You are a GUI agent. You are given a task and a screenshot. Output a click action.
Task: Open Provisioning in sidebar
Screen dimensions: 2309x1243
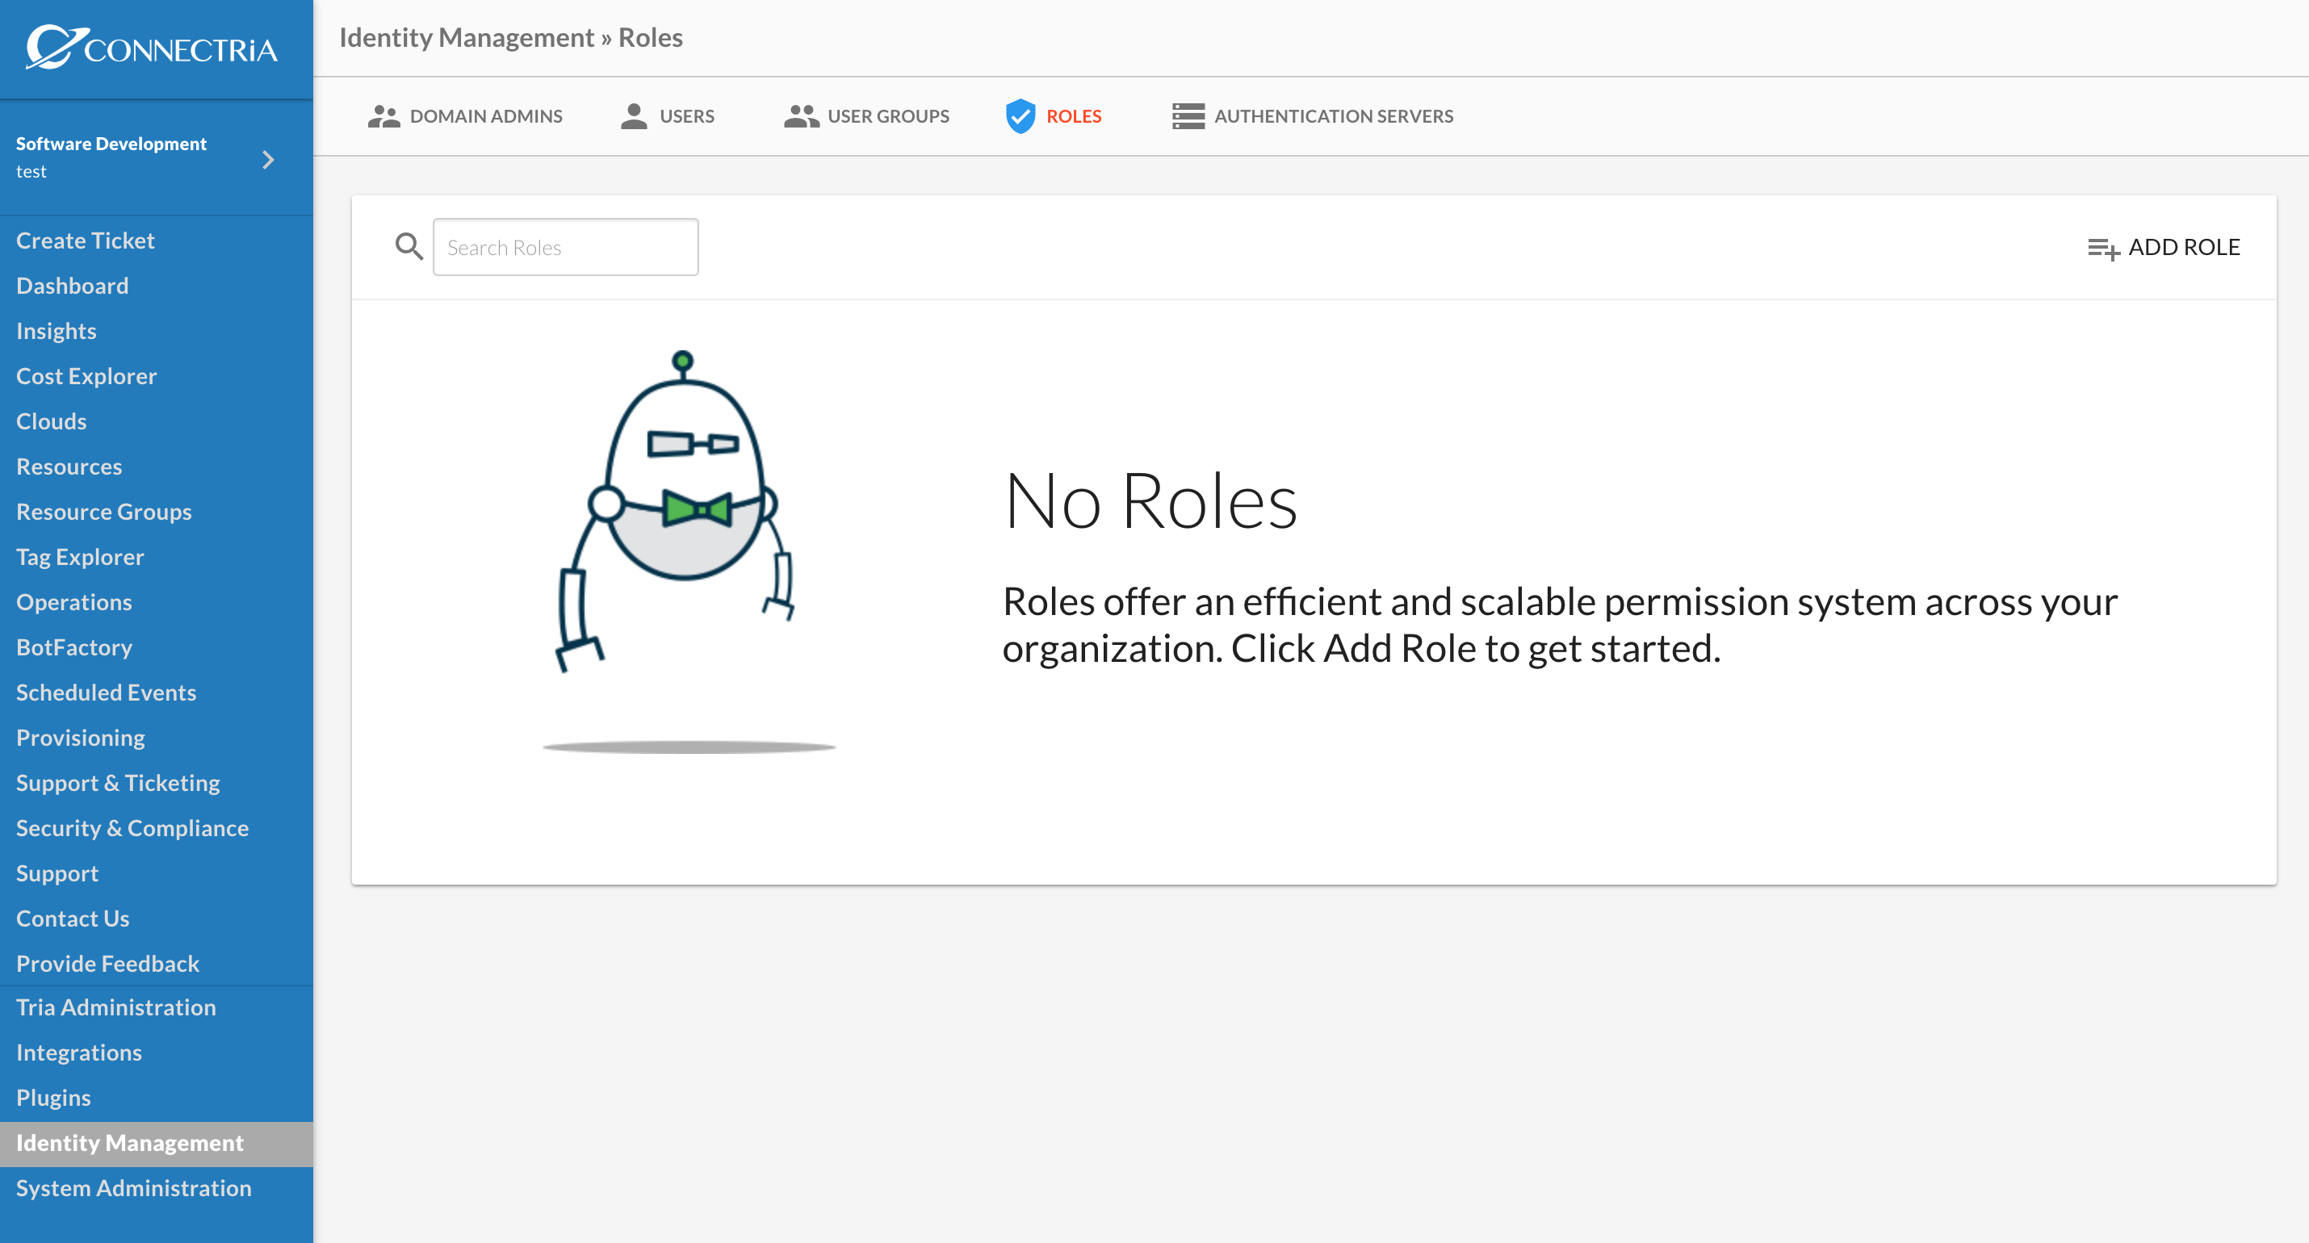click(81, 738)
